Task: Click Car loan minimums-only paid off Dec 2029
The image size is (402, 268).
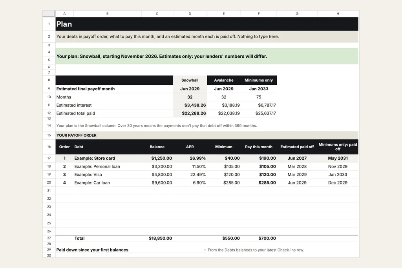Action: pos(338,183)
